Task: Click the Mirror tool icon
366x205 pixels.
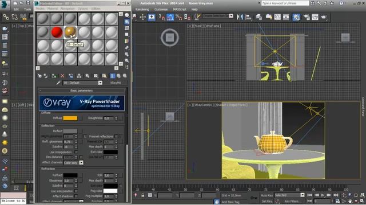Action: (240, 17)
